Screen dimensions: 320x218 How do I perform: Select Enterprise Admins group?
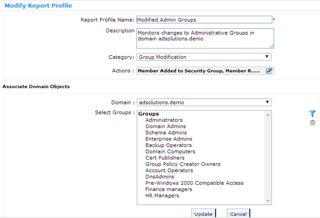point(169,139)
